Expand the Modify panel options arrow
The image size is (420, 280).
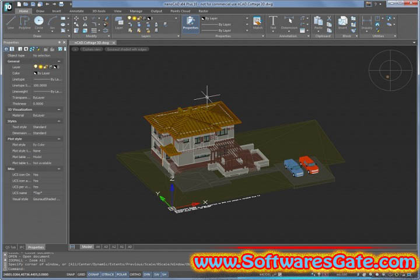[x=108, y=36]
